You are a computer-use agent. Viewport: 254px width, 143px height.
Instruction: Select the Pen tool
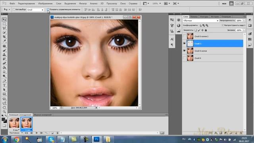point(4,81)
